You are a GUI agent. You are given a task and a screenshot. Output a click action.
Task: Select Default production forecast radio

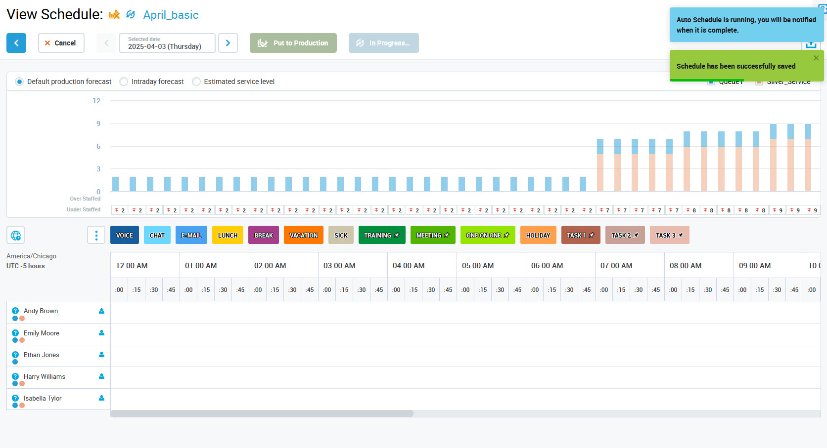click(x=19, y=81)
